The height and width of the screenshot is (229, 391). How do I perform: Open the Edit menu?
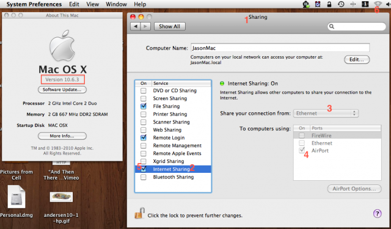(x=74, y=4)
